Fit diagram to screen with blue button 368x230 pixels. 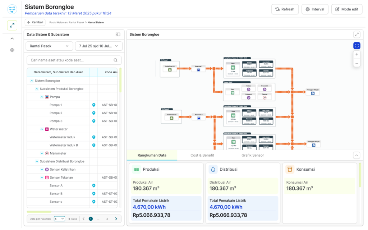(357, 46)
